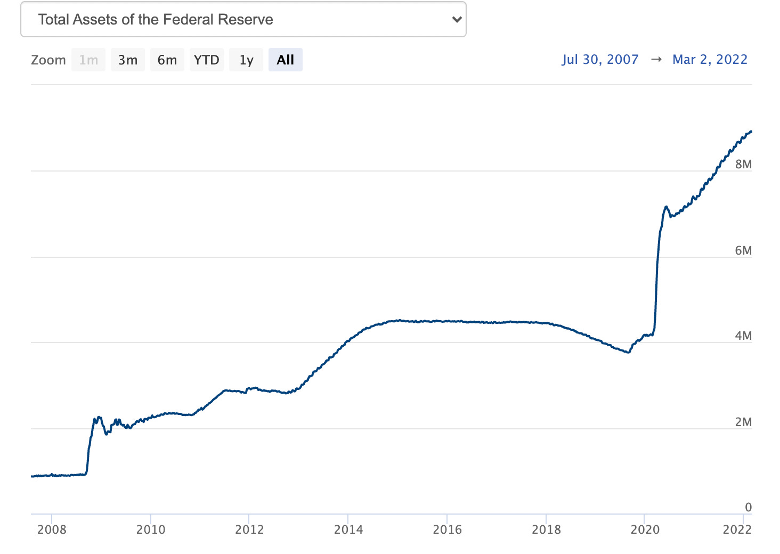
Task: Click the chevron on the dataset selector
Action: point(457,19)
